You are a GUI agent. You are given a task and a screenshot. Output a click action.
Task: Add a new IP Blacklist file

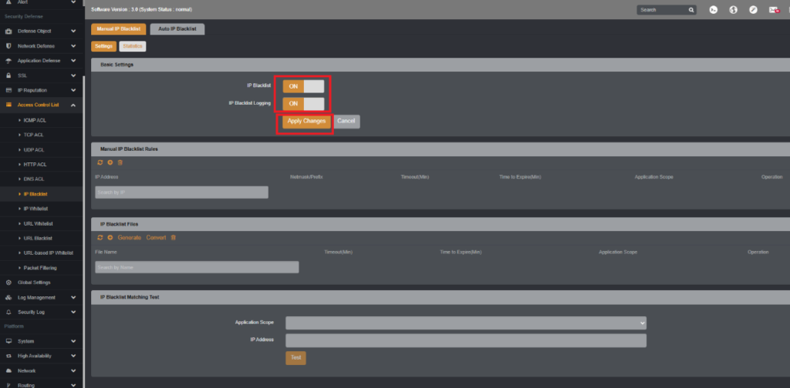110,238
